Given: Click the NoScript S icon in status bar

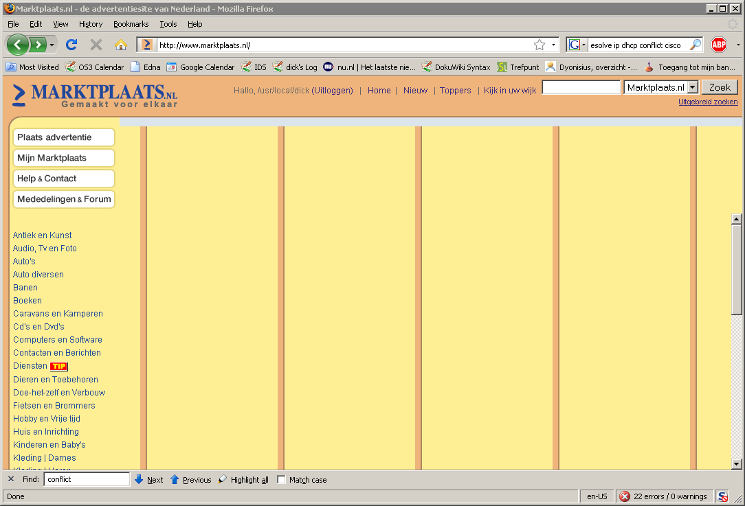Looking at the screenshot, I should pos(723,496).
